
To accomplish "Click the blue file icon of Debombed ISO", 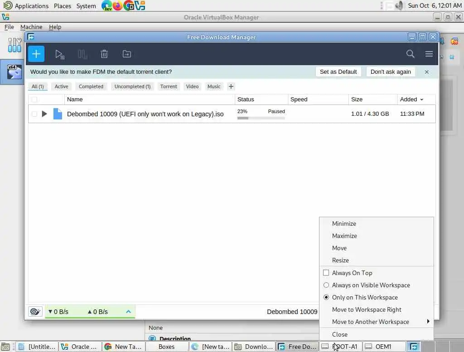I will [x=58, y=114].
